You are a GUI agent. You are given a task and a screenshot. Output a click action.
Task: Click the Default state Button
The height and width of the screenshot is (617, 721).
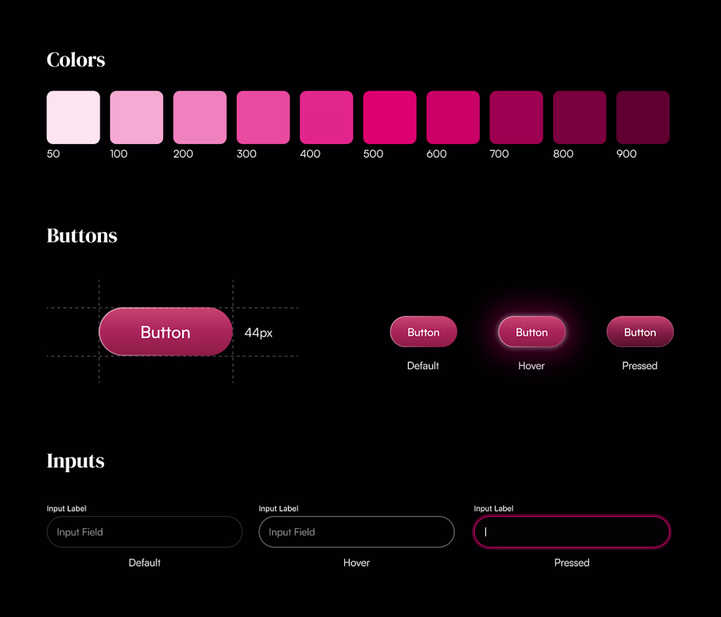423,331
